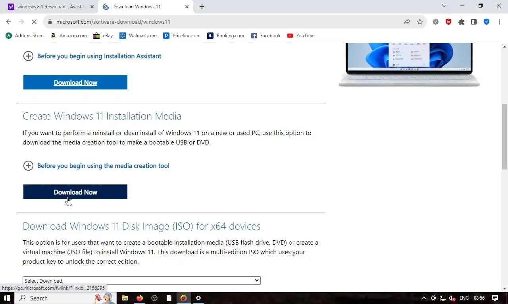Image resolution: width=508 pixels, height=304 pixels.
Task: Stop loading the page
Action: [34, 22]
